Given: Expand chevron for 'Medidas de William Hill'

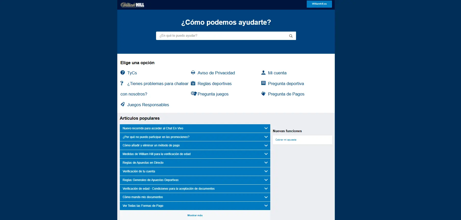Looking at the screenshot, I should pyautogui.click(x=266, y=154).
